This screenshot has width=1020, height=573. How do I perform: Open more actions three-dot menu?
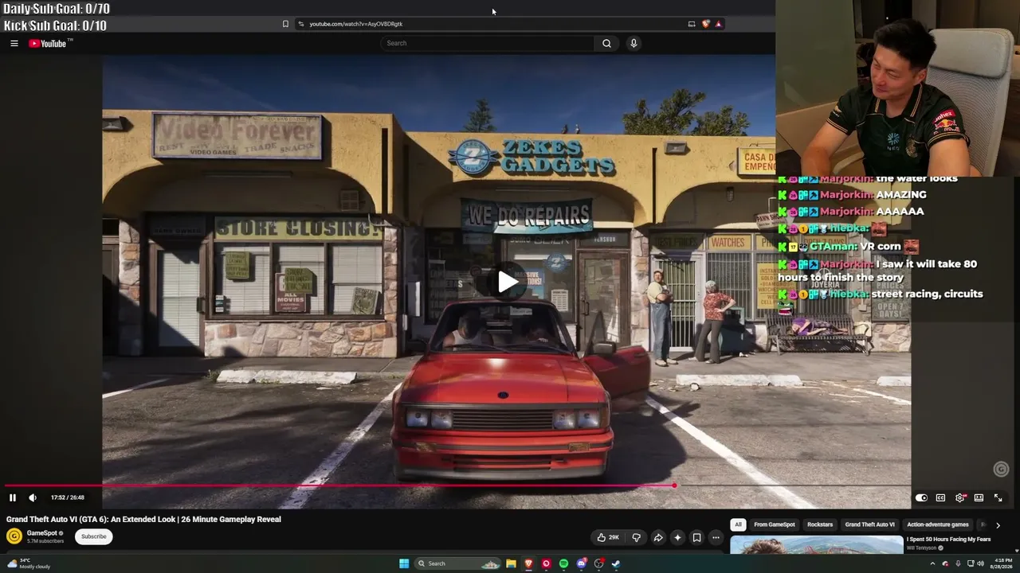(x=716, y=537)
